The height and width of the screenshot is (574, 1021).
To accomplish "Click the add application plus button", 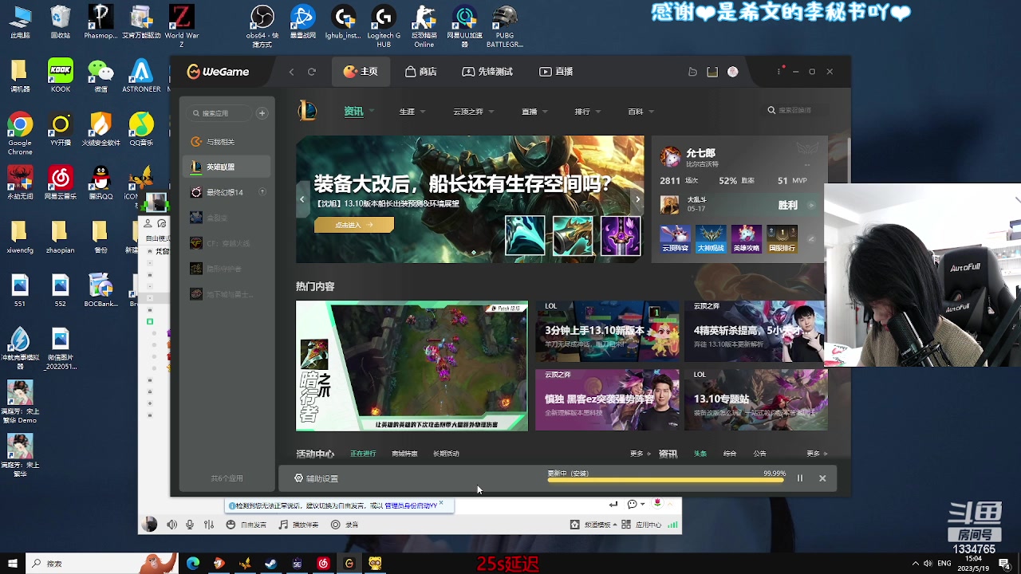I will (x=262, y=113).
